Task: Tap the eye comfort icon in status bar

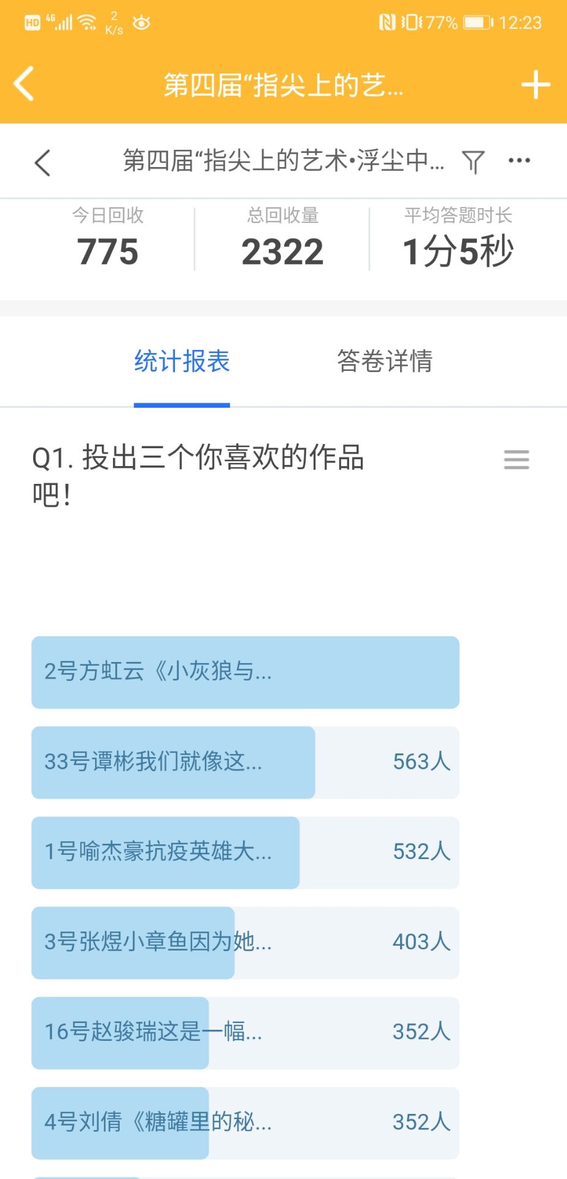Action: pyautogui.click(x=142, y=23)
